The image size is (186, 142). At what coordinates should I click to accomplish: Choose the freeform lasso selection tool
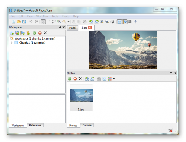tap(54, 22)
